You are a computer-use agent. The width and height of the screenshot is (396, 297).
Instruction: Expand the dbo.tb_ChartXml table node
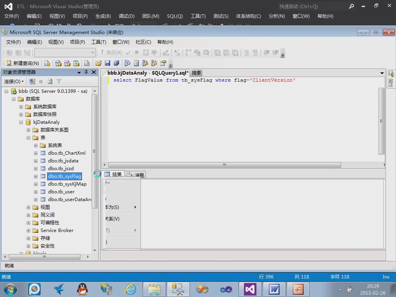coord(36,153)
